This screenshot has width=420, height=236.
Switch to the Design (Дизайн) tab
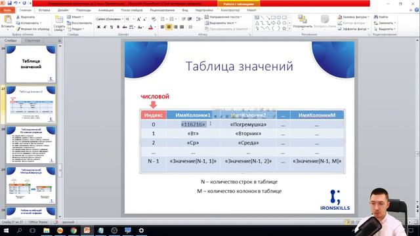63,10
